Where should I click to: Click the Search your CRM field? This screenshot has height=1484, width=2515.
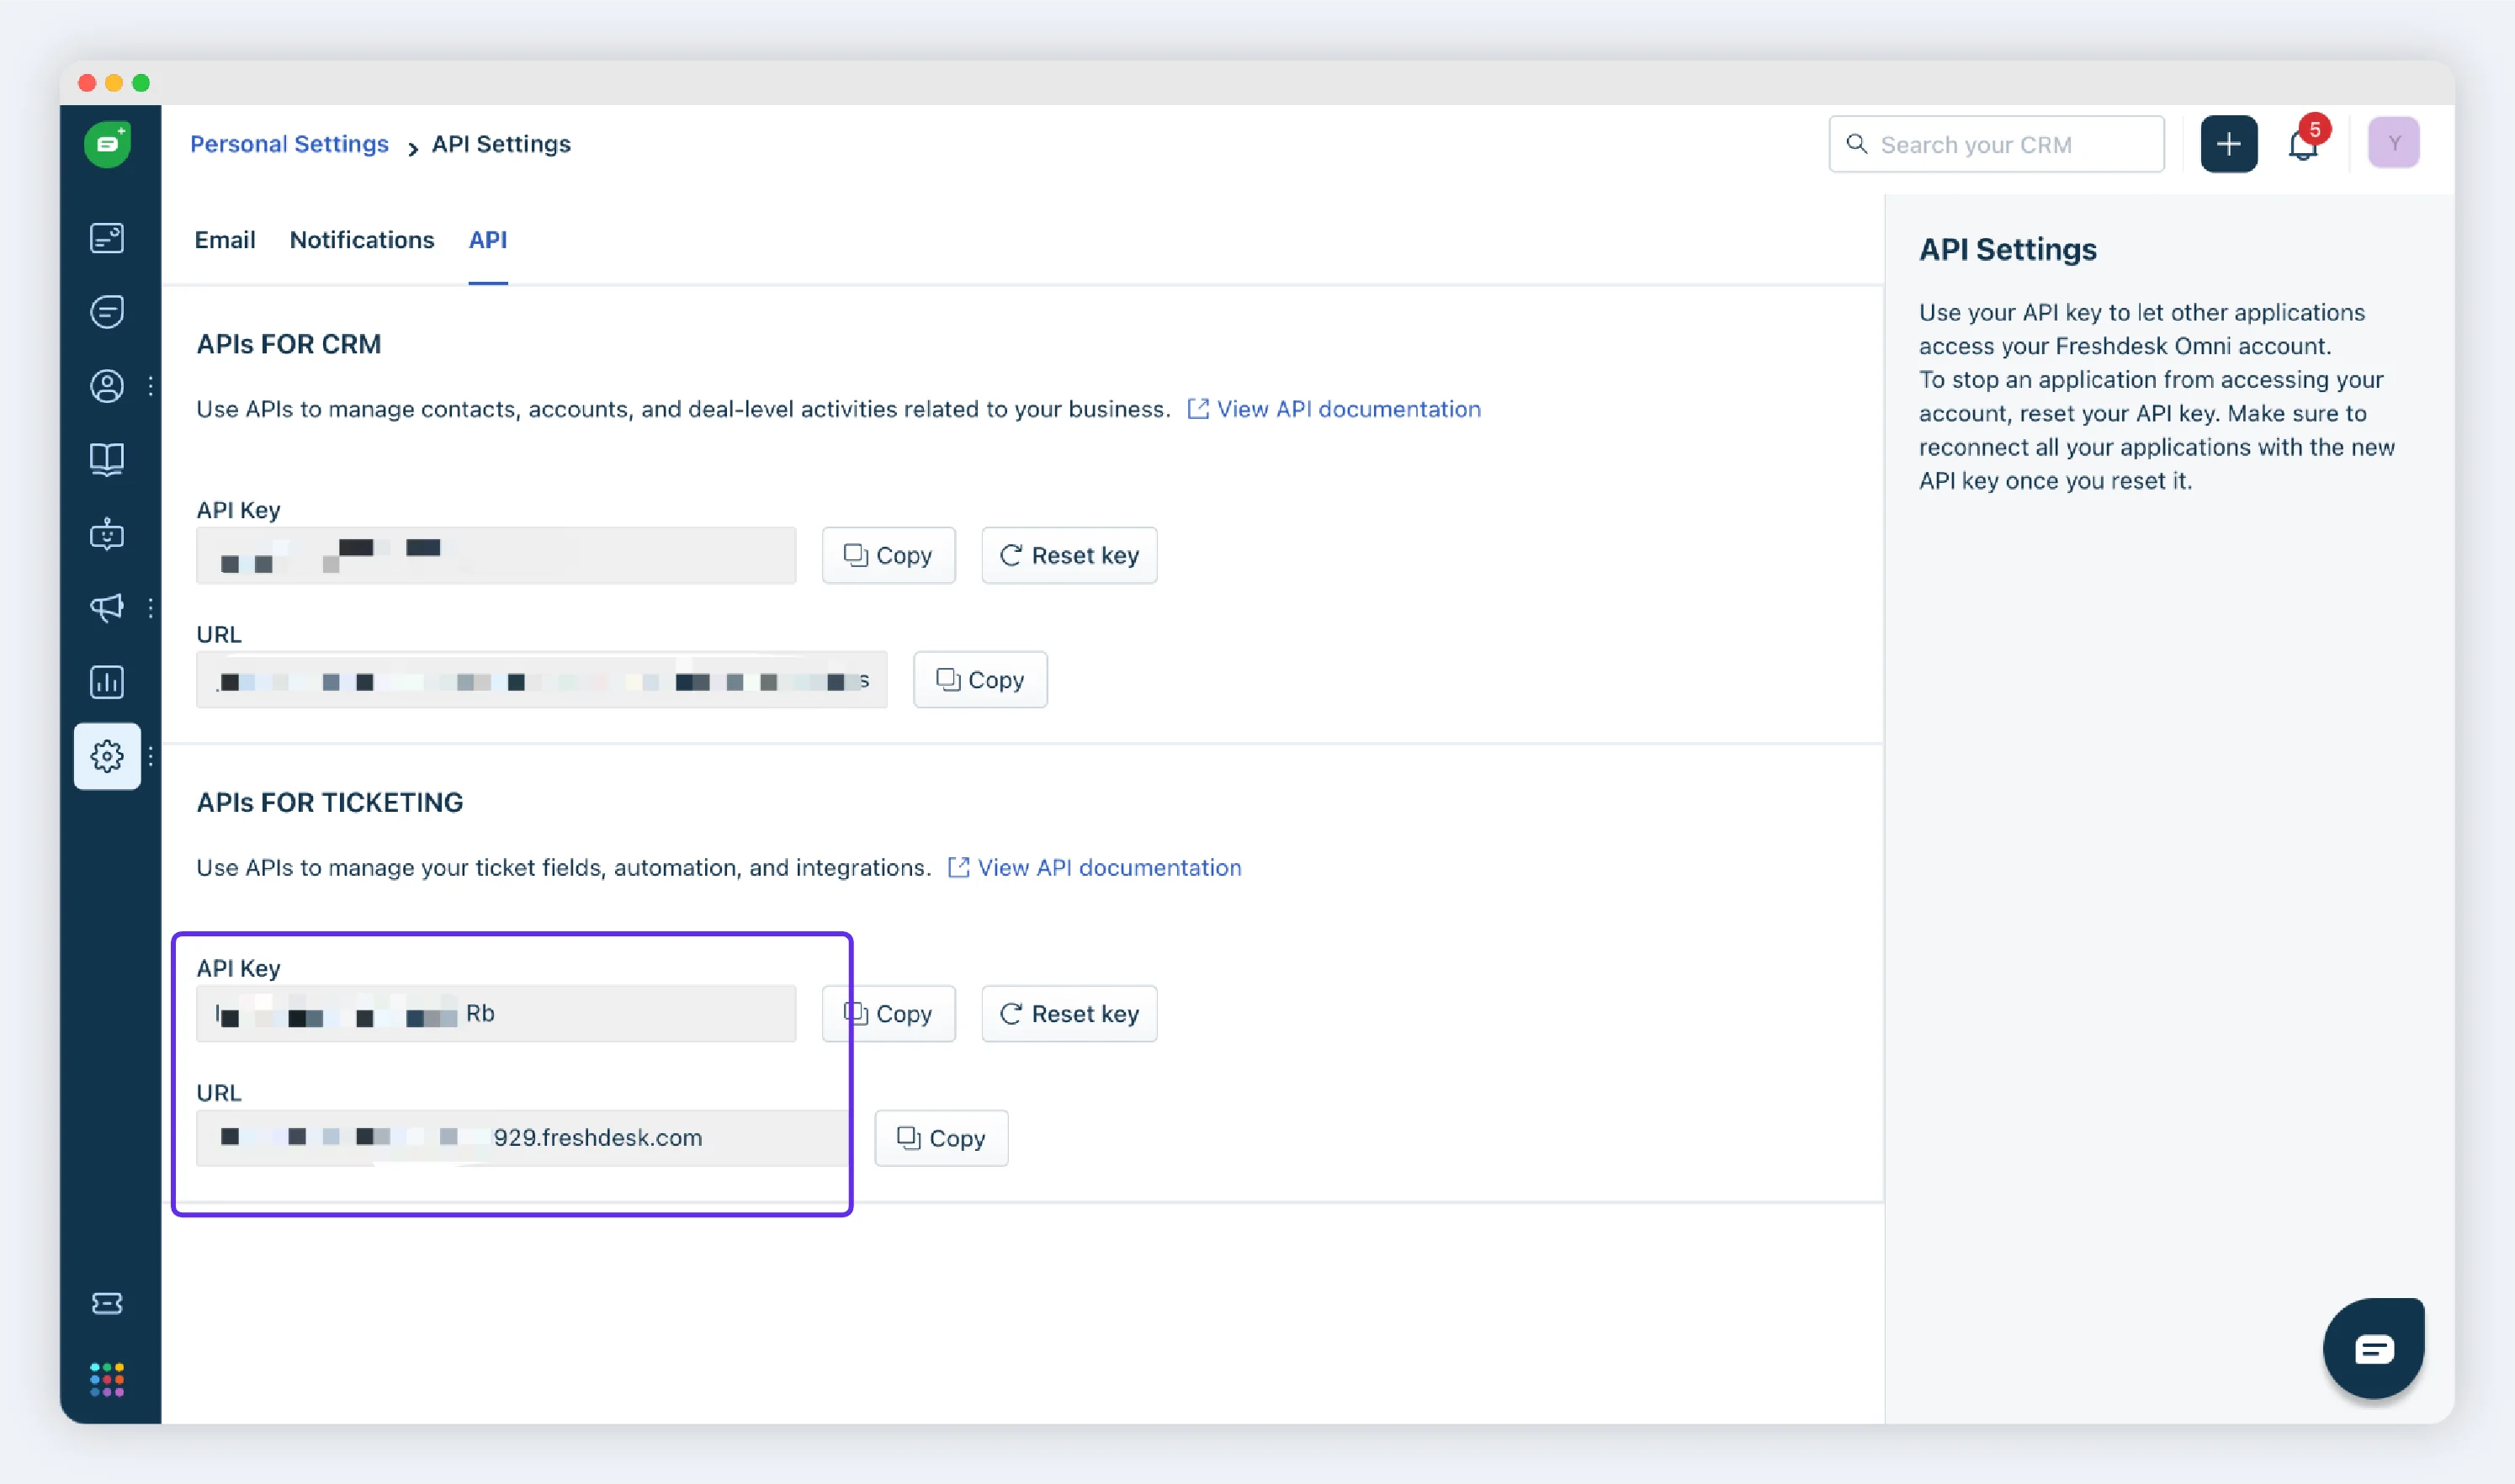(x=1996, y=144)
